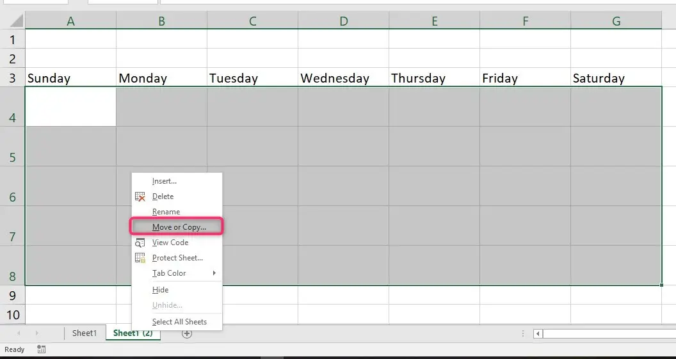Select row 9 header

pos(13,295)
